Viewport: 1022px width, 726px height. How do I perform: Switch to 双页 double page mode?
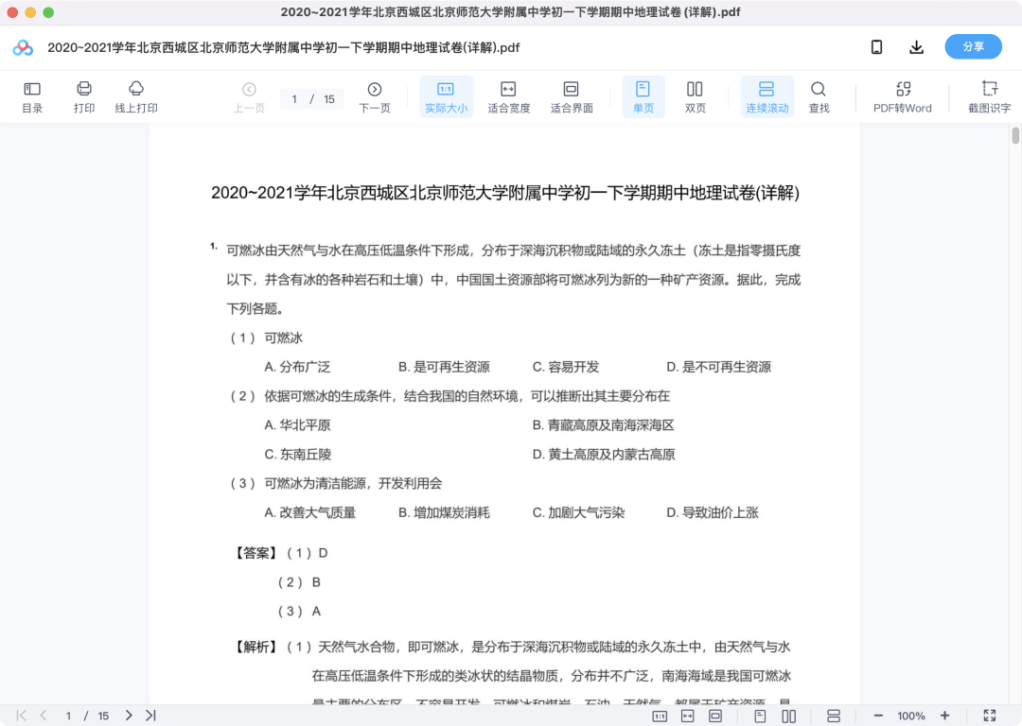pyautogui.click(x=695, y=97)
